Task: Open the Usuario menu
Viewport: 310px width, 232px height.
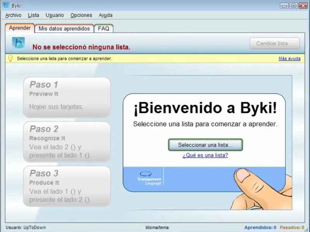Action: pyautogui.click(x=55, y=15)
